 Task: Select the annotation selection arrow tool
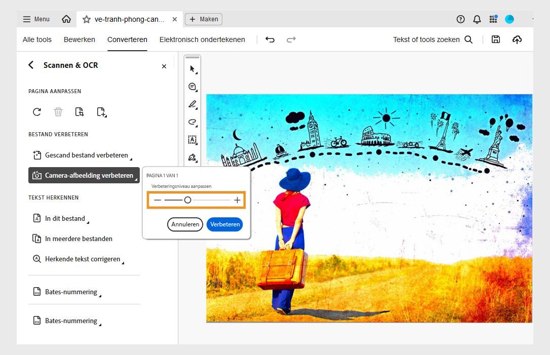(192, 69)
